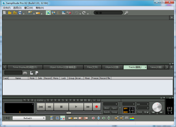Click the transport Stop button
The image size is (176, 127).
61,107
